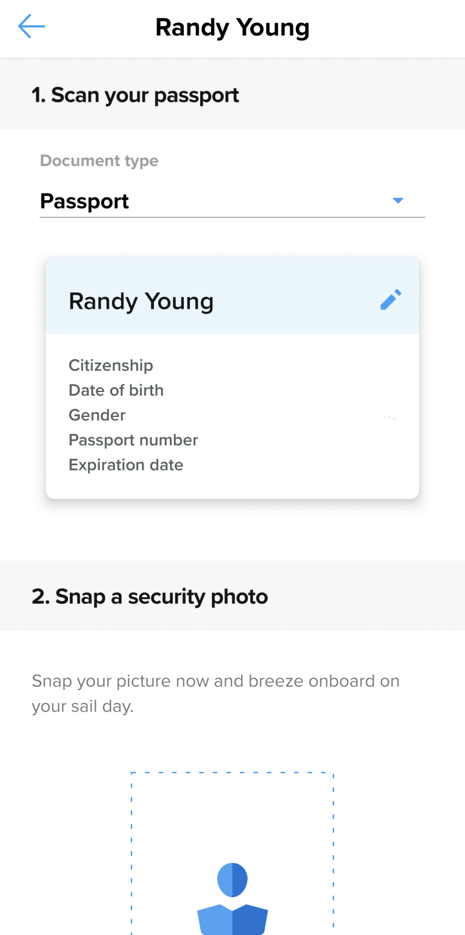Image resolution: width=465 pixels, height=935 pixels.
Task: Tap Randy Young's name on the card
Action: (141, 301)
